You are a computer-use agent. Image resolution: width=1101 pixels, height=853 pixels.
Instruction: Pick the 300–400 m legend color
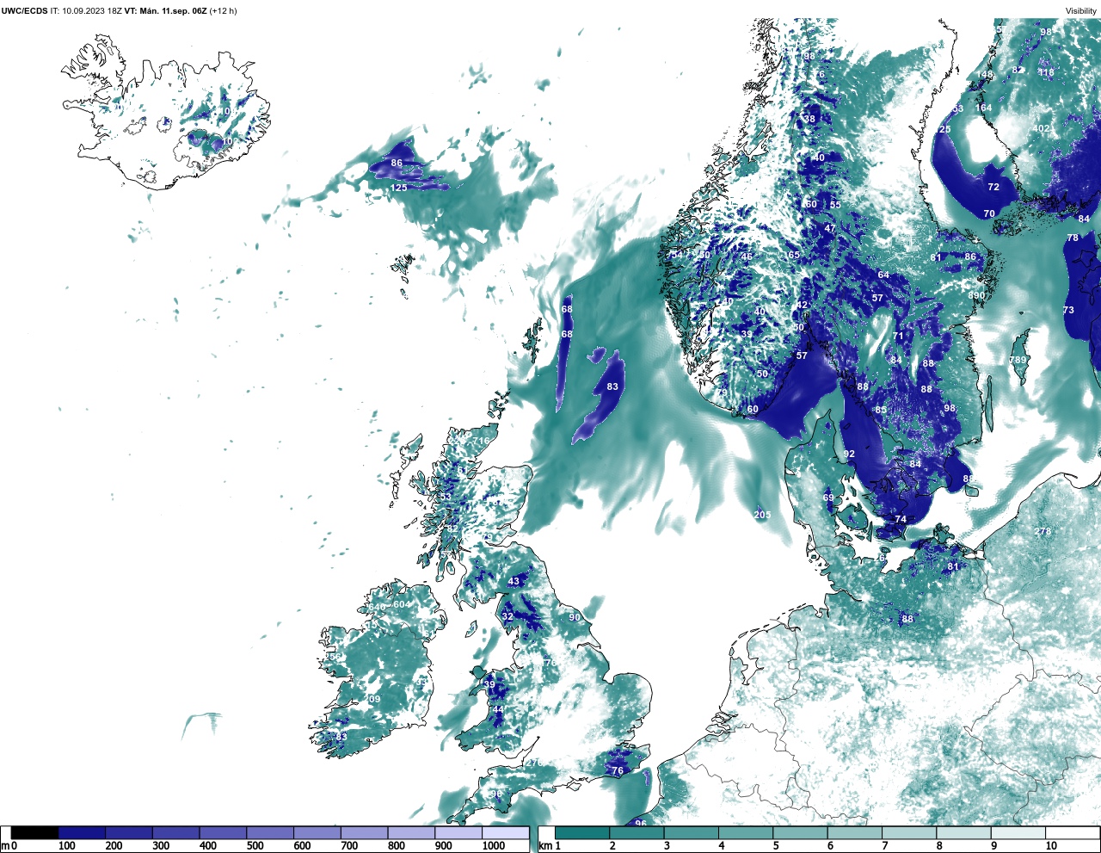pos(176,833)
